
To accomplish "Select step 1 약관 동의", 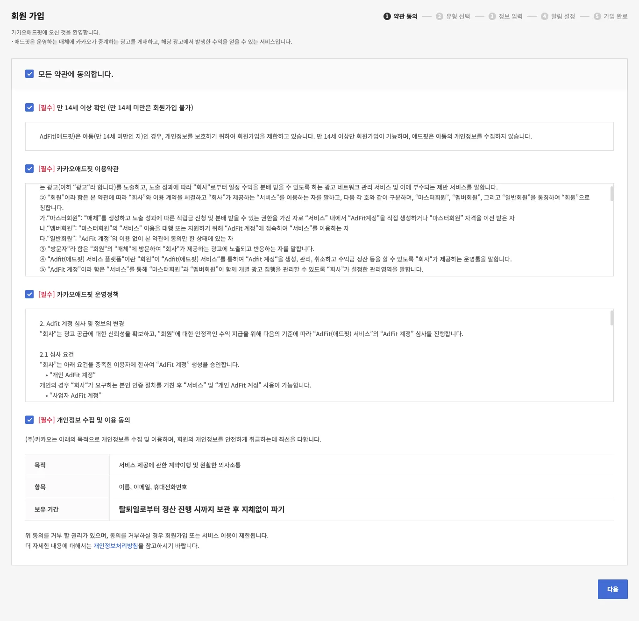I will (400, 16).
